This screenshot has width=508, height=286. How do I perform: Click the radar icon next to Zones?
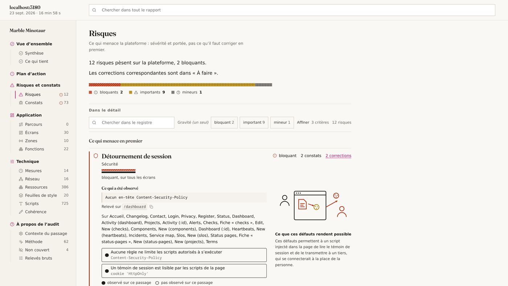21,141
